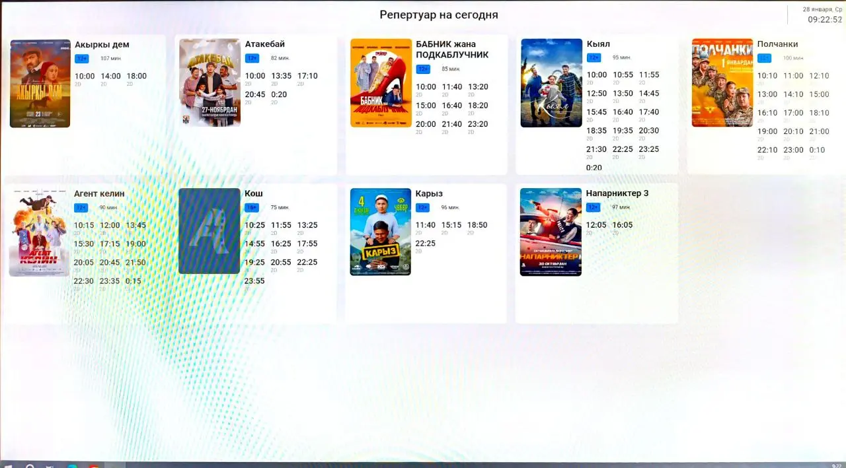Click the age rating badge for Кош

[252, 207]
